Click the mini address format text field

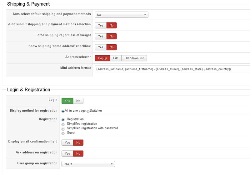172,69
